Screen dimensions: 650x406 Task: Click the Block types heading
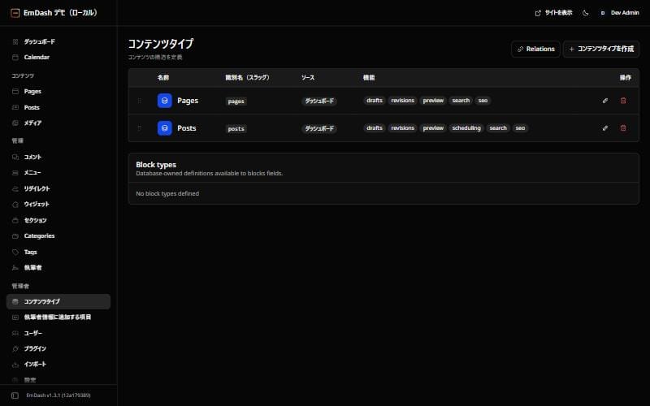pyautogui.click(x=156, y=165)
